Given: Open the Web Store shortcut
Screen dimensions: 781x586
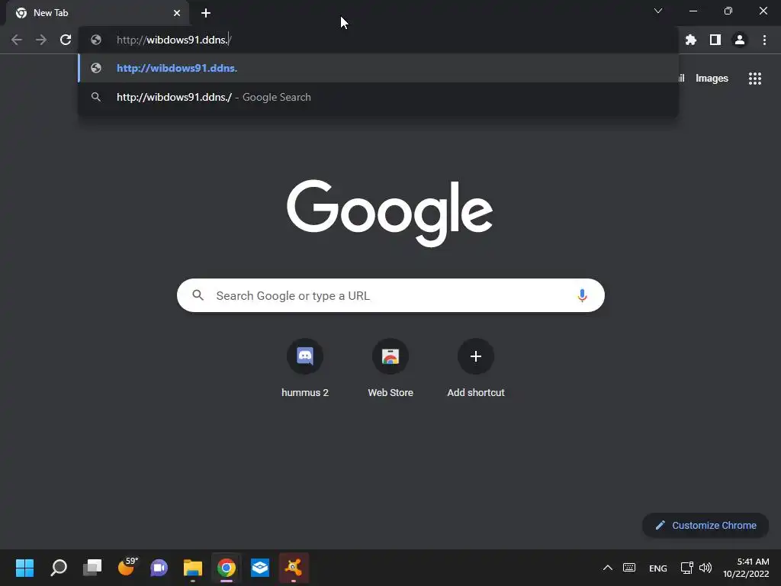Looking at the screenshot, I should click(390, 369).
